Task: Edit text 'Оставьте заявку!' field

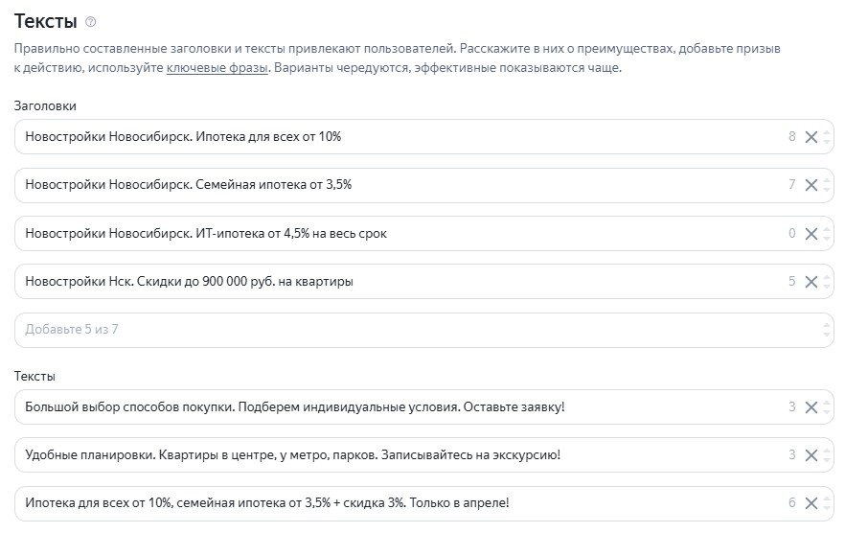Action: tap(423, 406)
